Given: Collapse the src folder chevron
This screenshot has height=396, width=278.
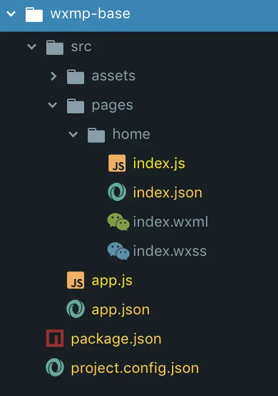Looking at the screenshot, I should coord(32,46).
